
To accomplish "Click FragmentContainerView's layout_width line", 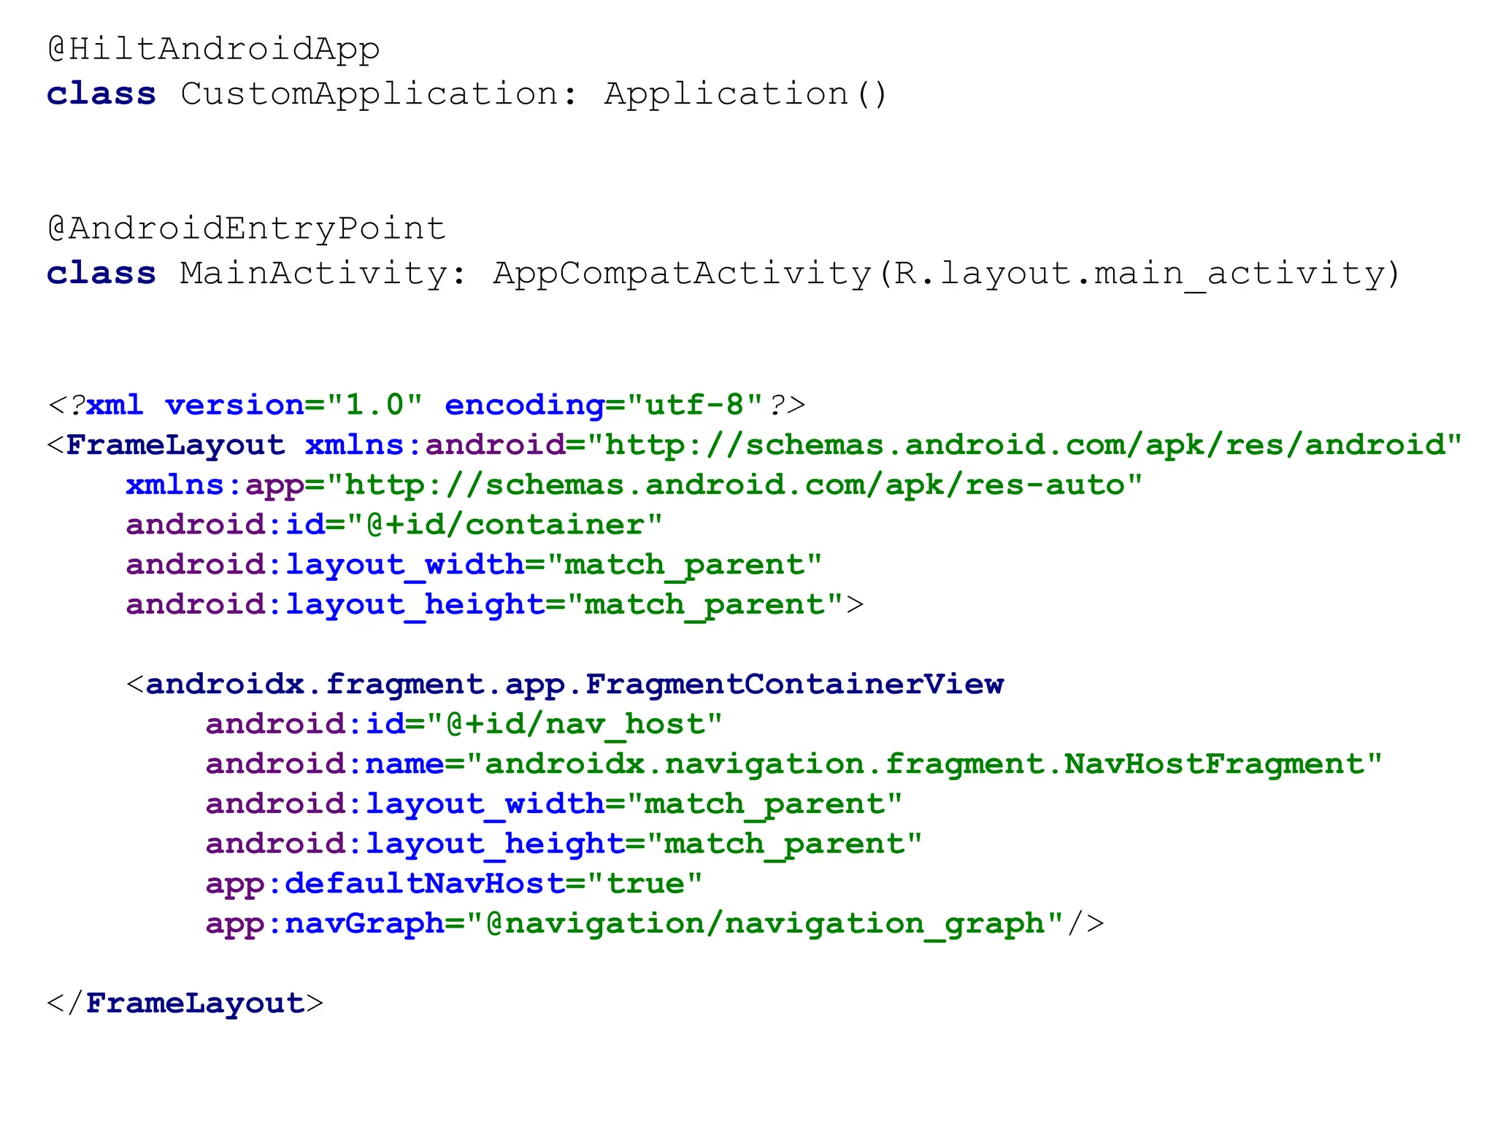I will click(554, 804).
